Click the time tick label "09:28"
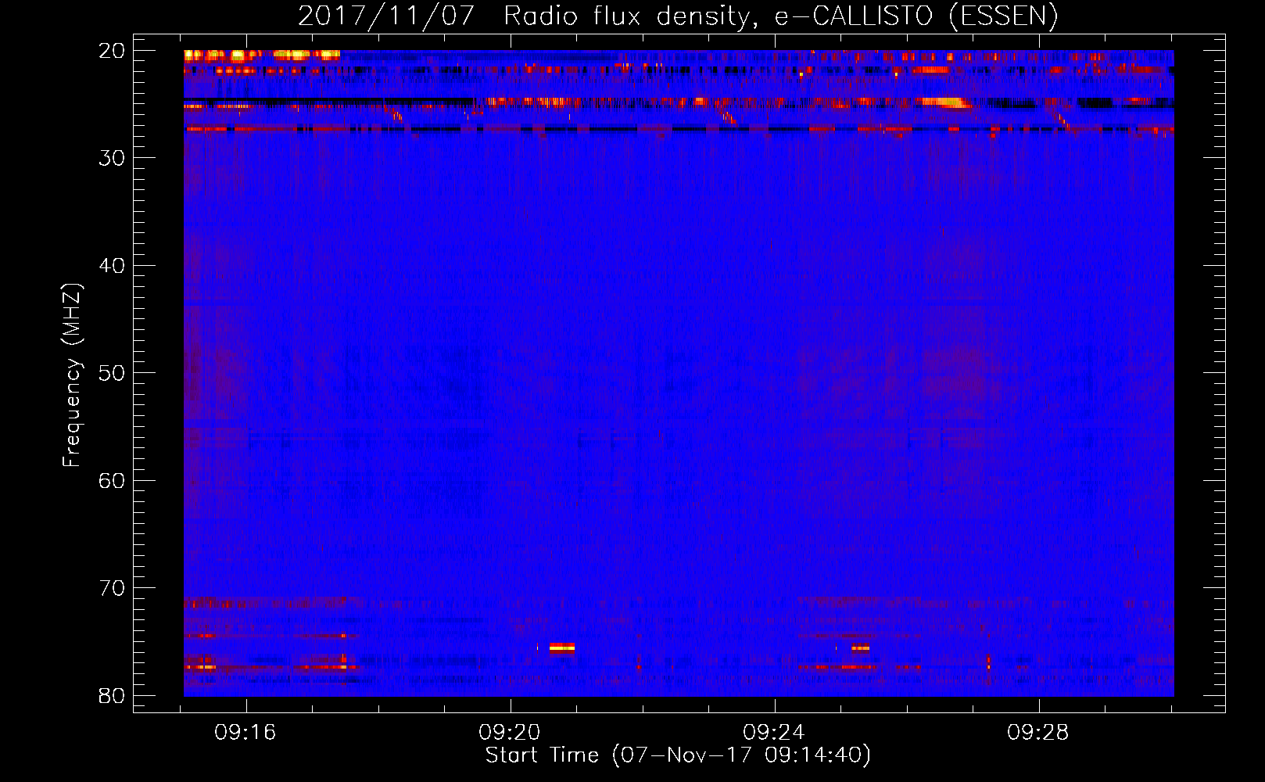 coord(1038,733)
